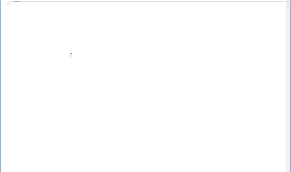Click the scrollbar up arrow
This screenshot has height=172, width=291.
click(x=288, y=2)
